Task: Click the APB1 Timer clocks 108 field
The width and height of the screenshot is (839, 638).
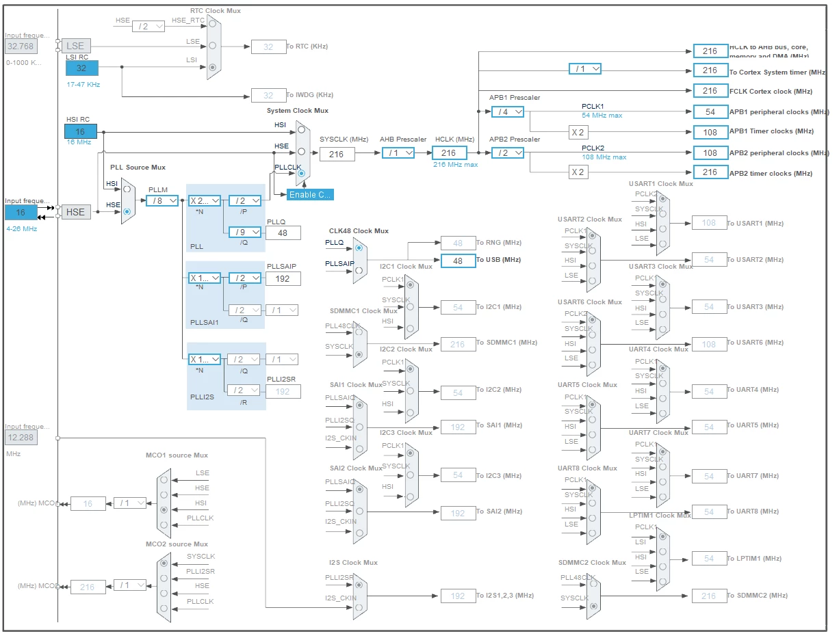Action: click(x=710, y=131)
